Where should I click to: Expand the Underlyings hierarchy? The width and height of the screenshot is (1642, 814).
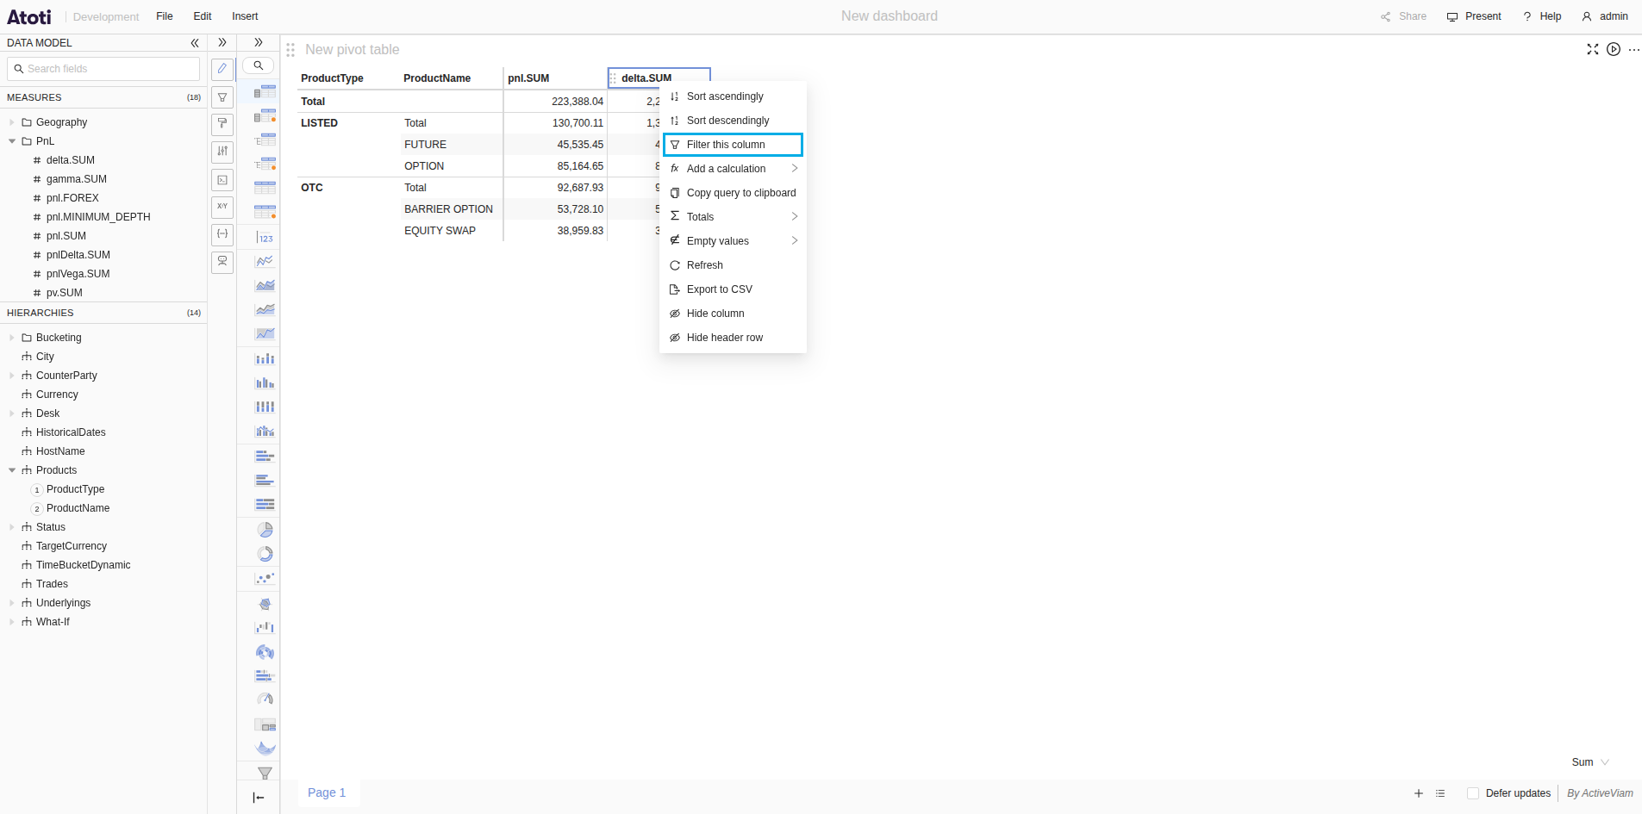[x=12, y=603]
